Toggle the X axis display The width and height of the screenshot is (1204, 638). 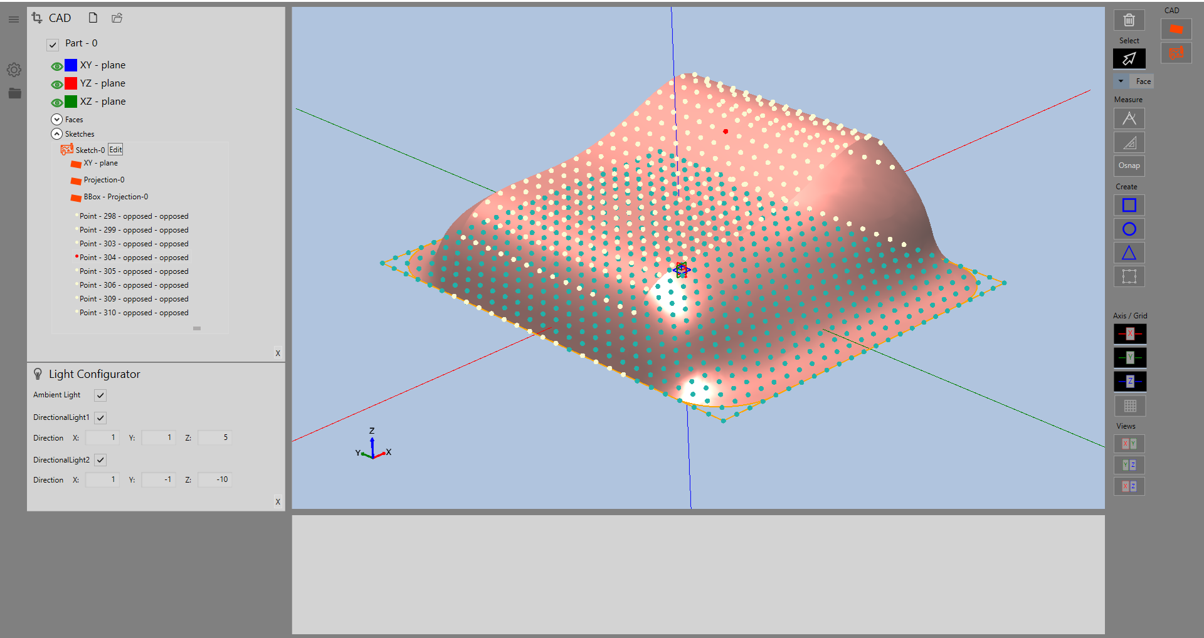click(x=1129, y=333)
